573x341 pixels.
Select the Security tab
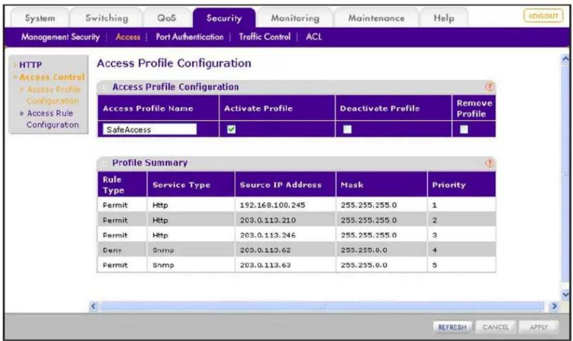224,18
